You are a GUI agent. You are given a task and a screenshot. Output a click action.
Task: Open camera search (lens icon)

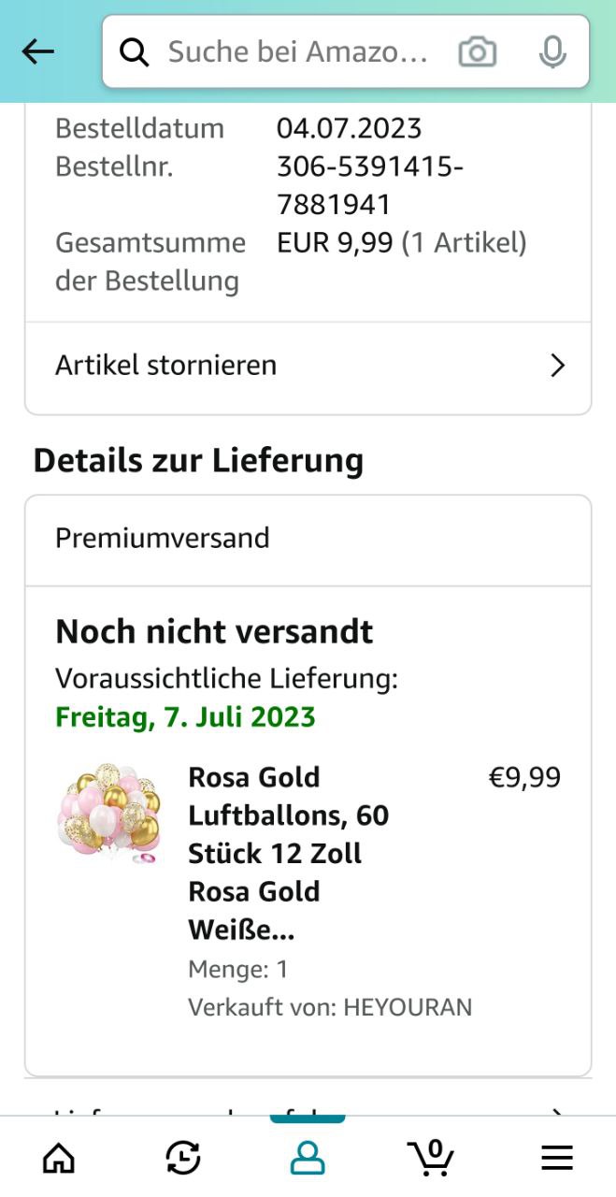tap(477, 52)
